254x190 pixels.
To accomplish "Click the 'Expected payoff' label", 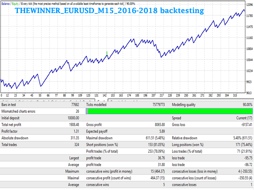I will point(97,131).
